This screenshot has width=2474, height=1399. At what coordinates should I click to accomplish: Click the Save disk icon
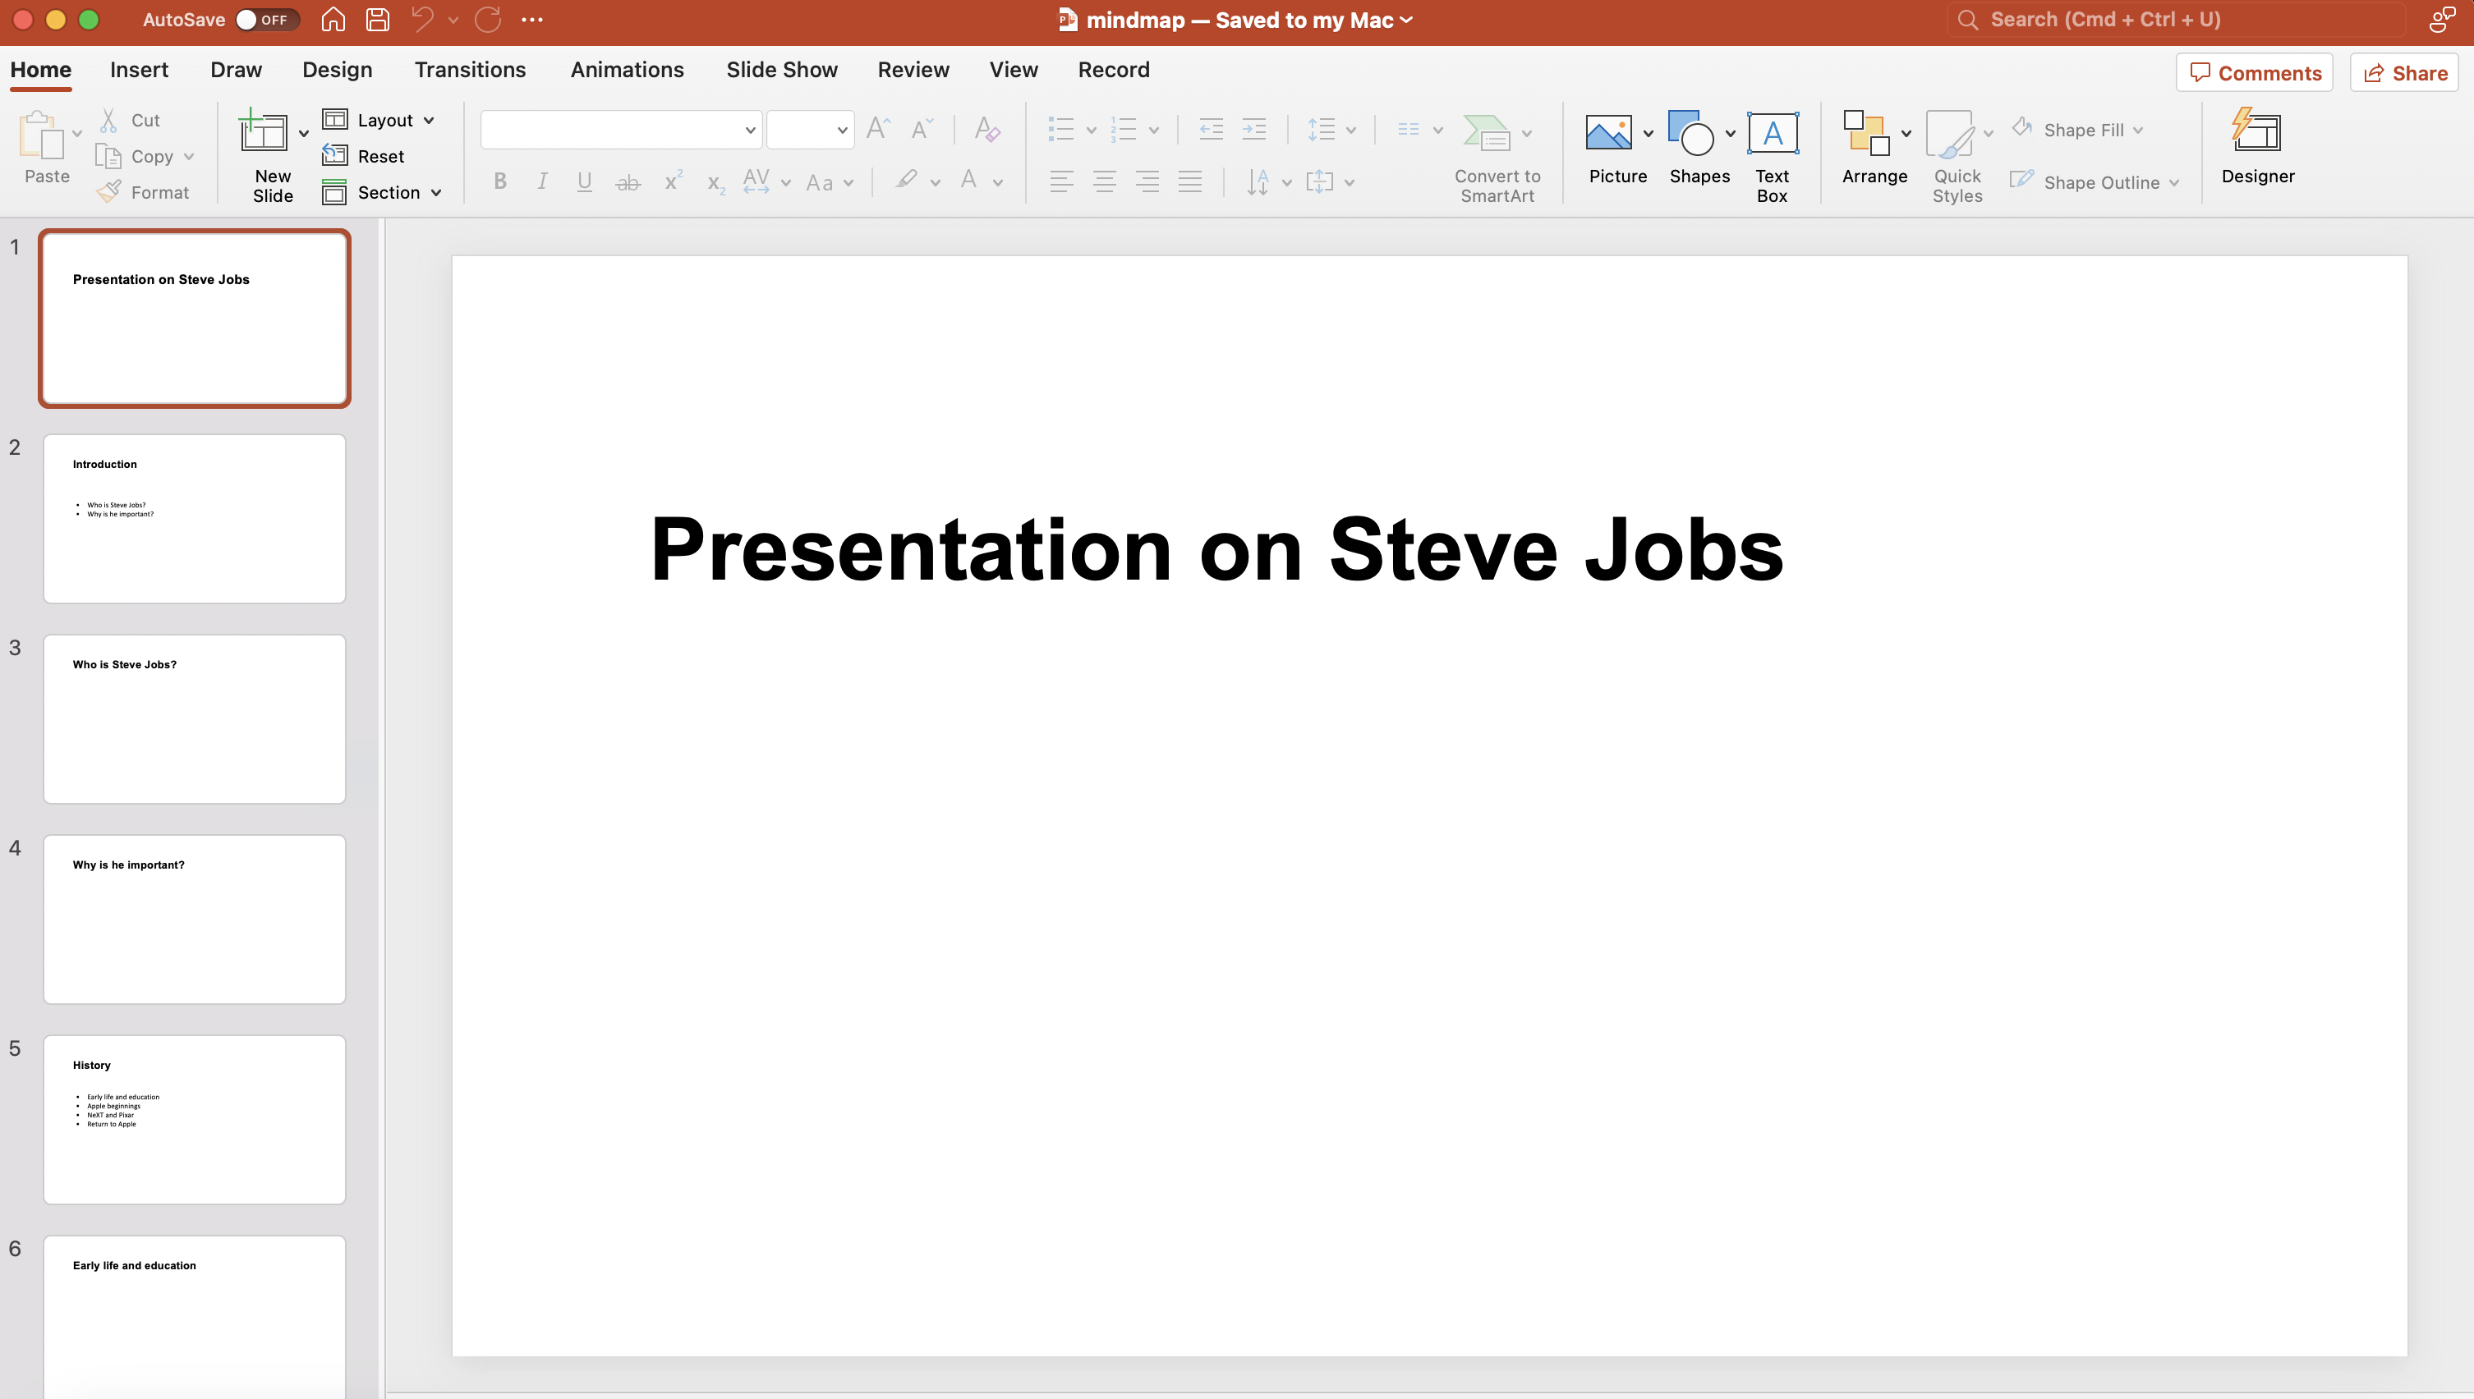pyautogui.click(x=378, y=19)
